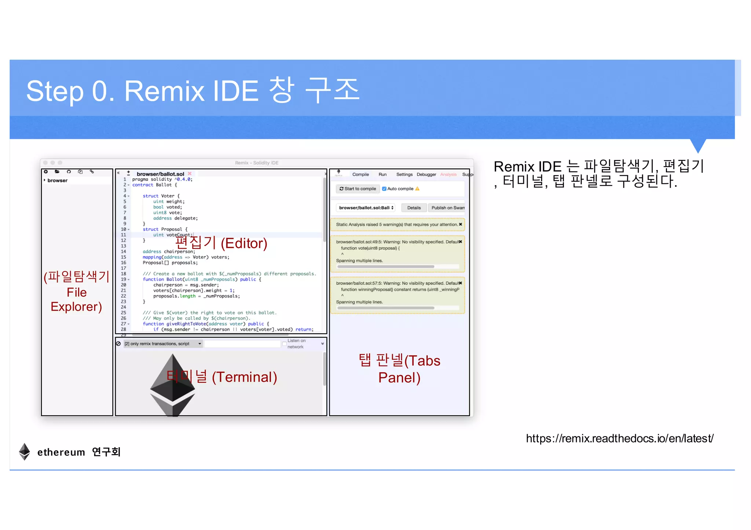This screenshot has height=530, width=751.
Task: Fold struct Voter block at line 4
Action: pyautogui.click(x=129, y=196)
